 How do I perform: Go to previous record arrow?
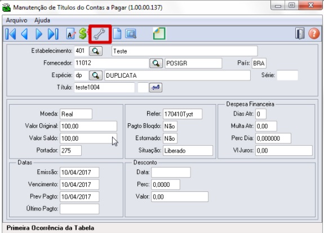[25, 34]
